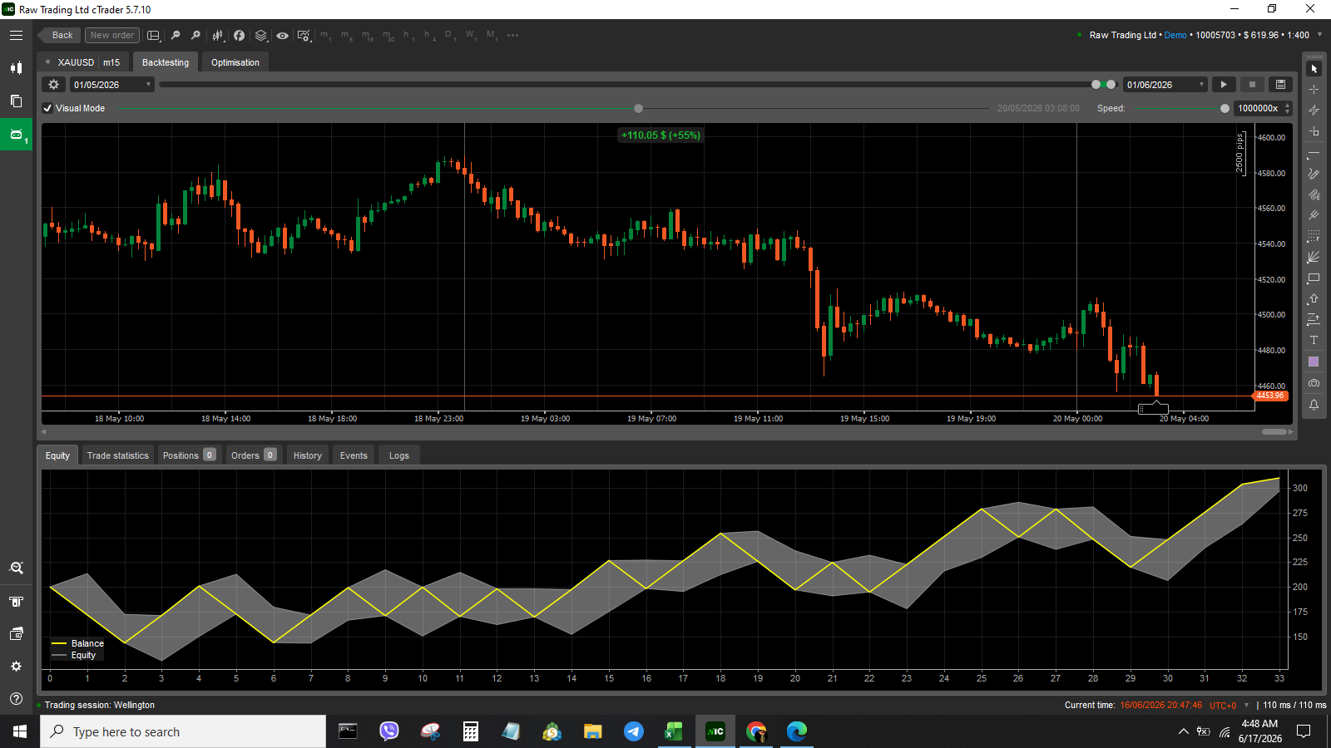Uncheck the Visual Mode checkbox
The width and height of the screenshot is (1331, 748).
[x=47, y=108]
